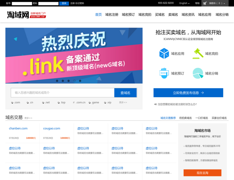Click the 查域名 search button
The height and width of the screenshot is (180, 234).
125,93
